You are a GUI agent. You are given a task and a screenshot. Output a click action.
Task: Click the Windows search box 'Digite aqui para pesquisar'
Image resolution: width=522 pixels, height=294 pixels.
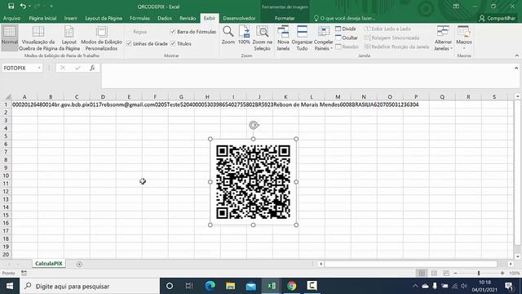[x=90, y=286]
